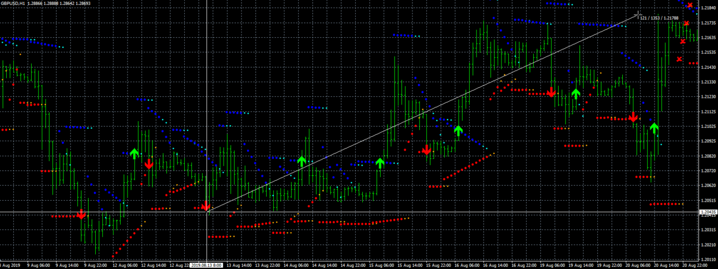Click the crosshair readout 121 / 1353 / 1.21788
This screenshot has height=269, width=718.
click(x=659, y=18)
